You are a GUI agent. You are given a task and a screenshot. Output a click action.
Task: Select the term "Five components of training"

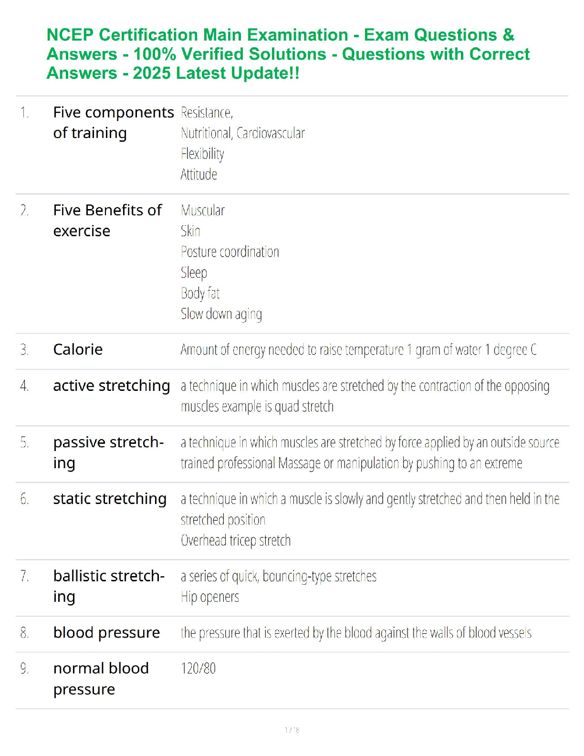coord(113,123)
